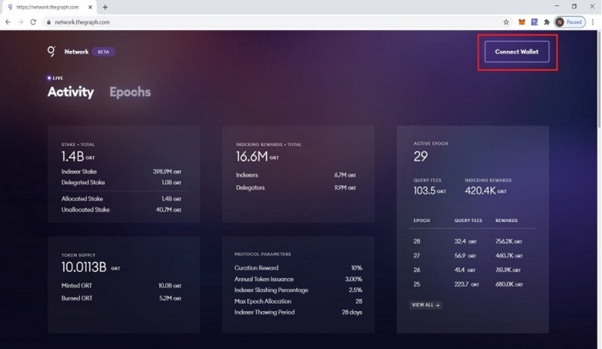The image size is (602, 349).
Task: Click the page vertical scrollbar
Action: click(599, 81)
